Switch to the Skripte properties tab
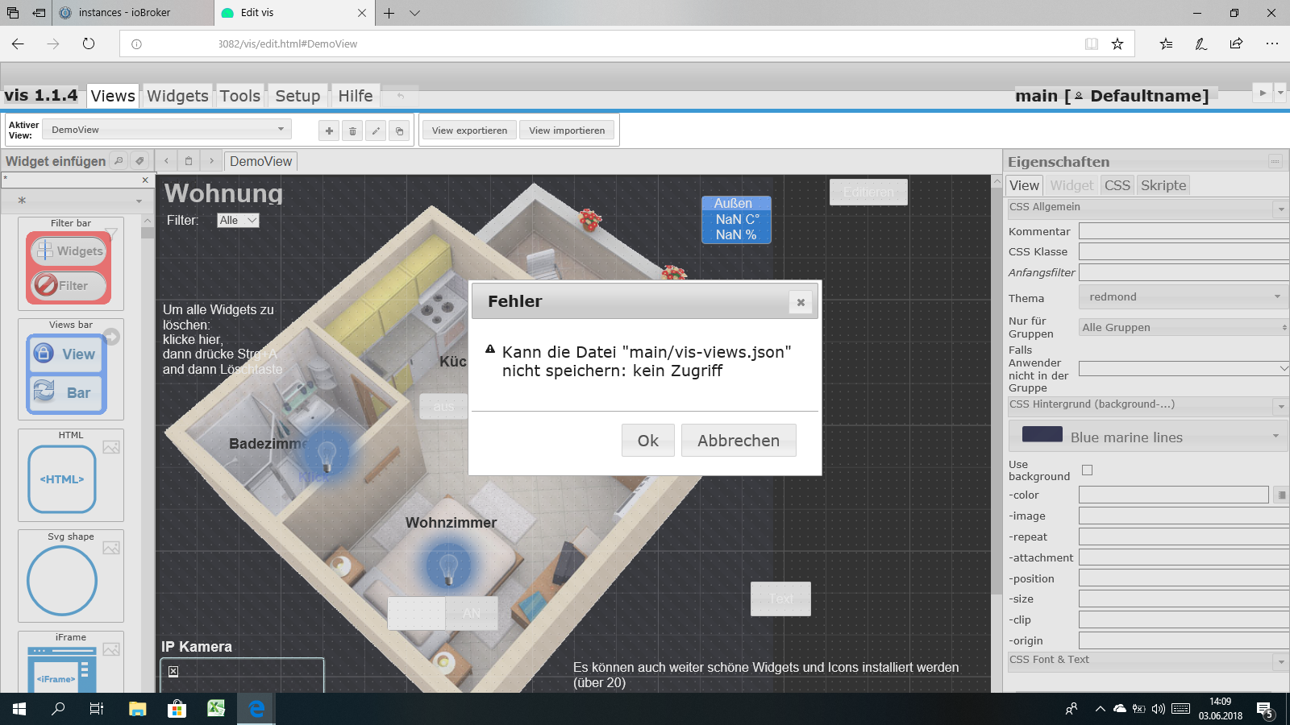This screenshot has height=725, width=1290. (1163, 185)
